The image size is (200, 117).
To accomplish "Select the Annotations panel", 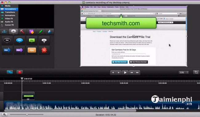I will pos(9,9).
